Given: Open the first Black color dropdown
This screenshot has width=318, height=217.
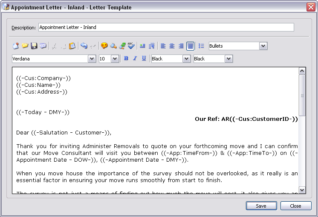Looking at the screenshot, I should click(186, 59).
